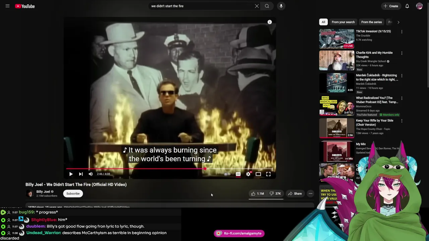Open options for Mardek Čokladník Rightsizing video
The width and height of the screenshot is (429, 241).
click(402, 76)
